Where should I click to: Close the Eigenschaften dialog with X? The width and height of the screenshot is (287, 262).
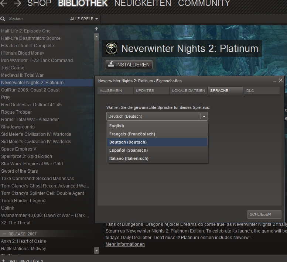[x=281, y=80]
